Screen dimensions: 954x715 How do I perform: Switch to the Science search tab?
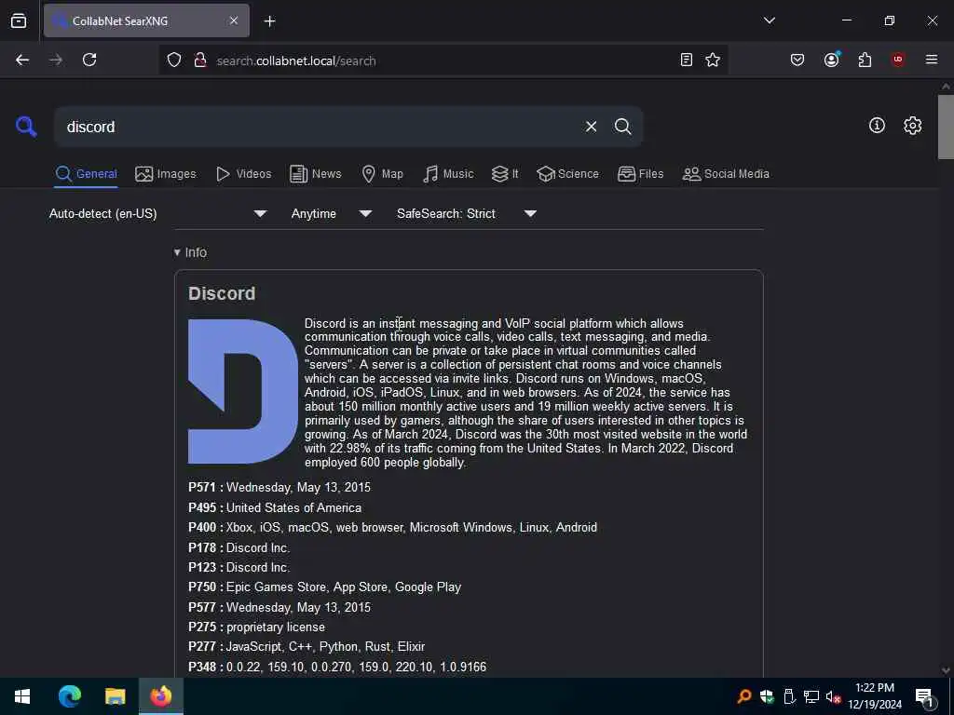click(567, 174)
